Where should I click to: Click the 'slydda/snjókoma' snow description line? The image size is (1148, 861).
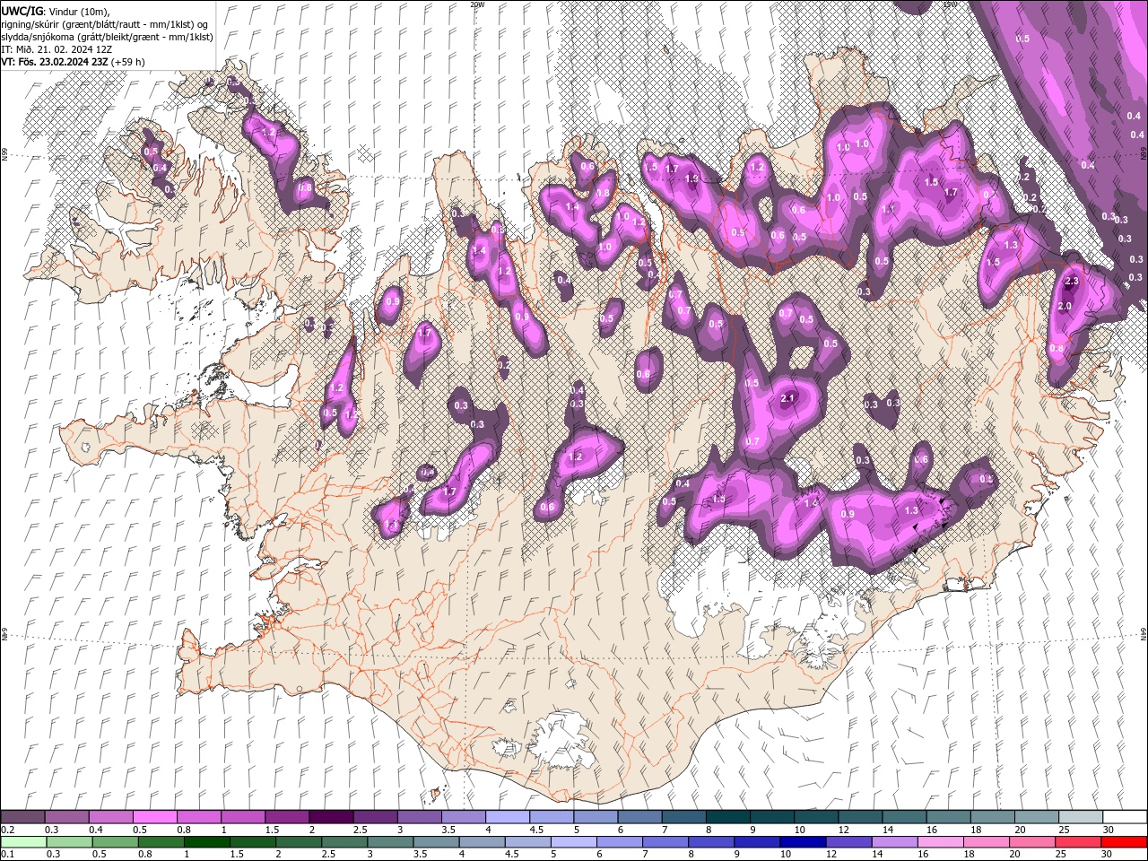[x=107, y=36]
